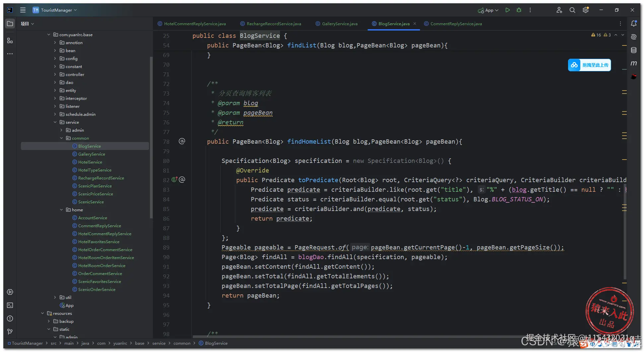
Task: Select the BlogService.java tab
Action: tap(394, 24)
